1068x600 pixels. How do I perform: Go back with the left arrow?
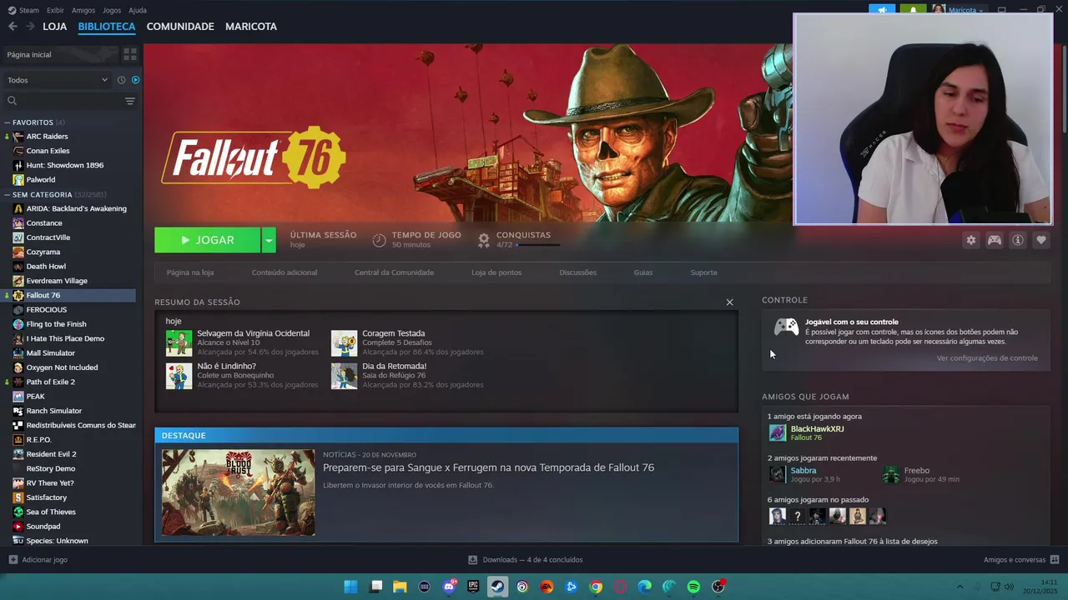coord(13,27)
